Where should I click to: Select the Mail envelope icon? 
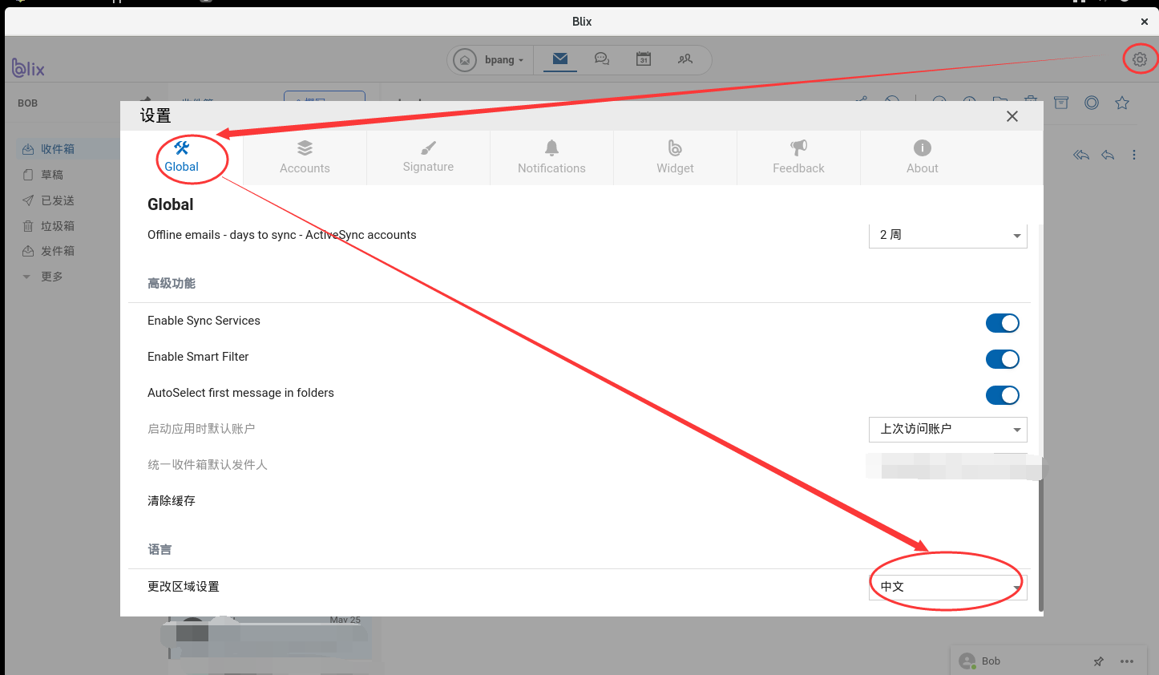click(x=559, y=59)
